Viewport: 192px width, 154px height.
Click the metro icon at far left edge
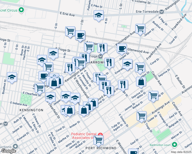5,123
